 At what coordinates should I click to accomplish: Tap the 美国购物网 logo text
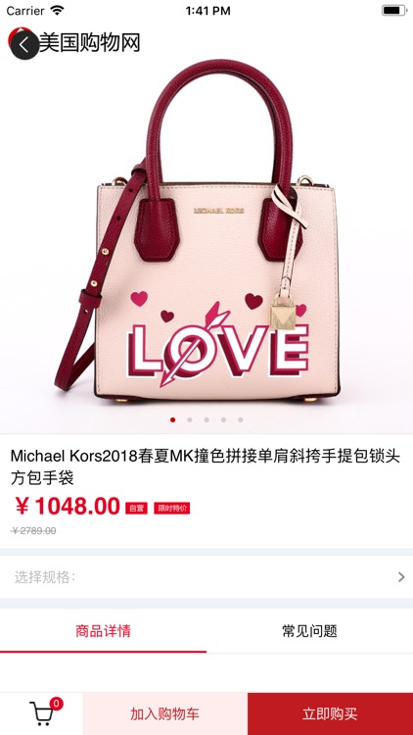point(89,43)
